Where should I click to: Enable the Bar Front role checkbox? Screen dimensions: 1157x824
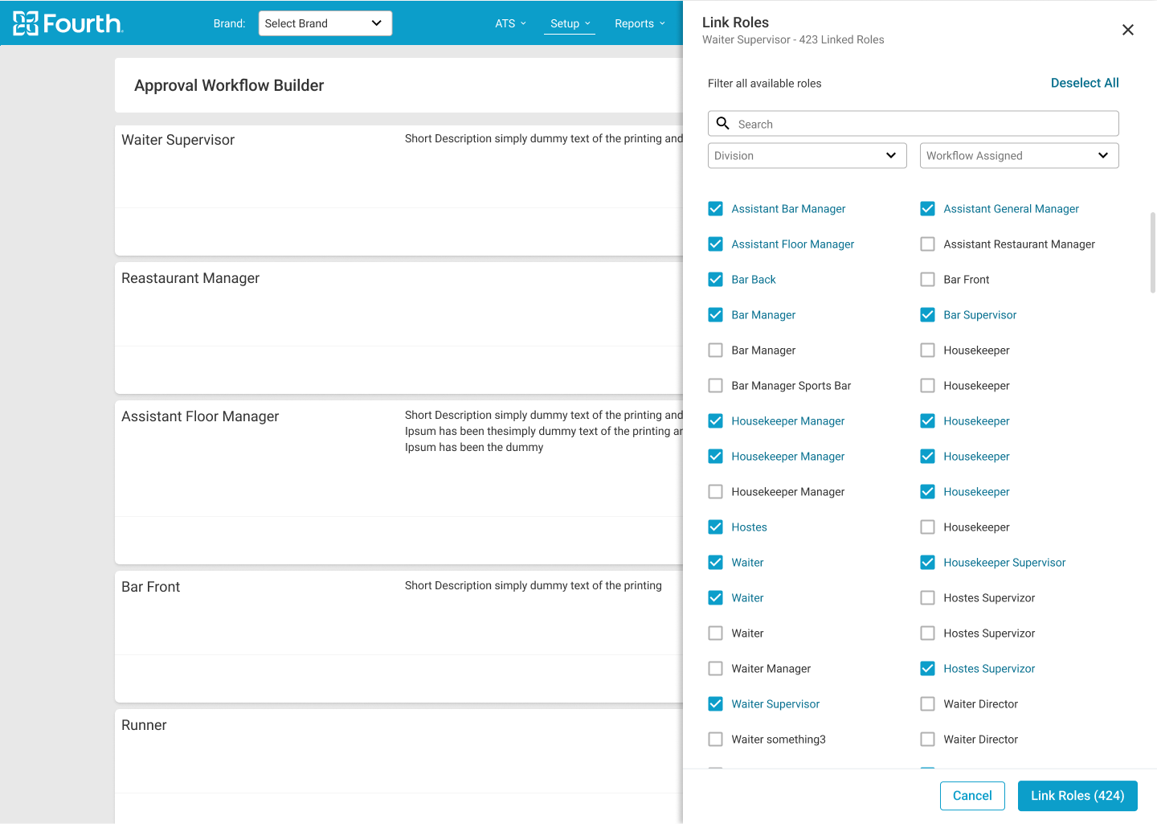tap(927, 280)
